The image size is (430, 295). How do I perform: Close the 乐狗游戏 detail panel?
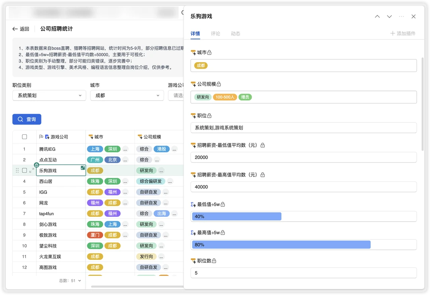(413, 16)
